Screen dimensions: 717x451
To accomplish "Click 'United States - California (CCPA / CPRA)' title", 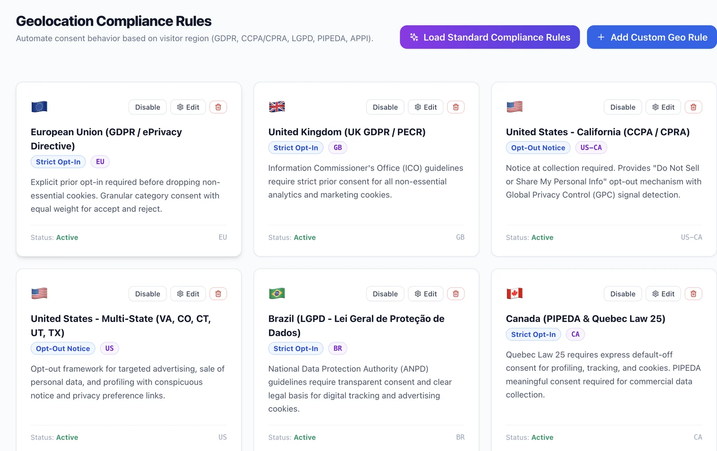I will (x=598, y=132).
